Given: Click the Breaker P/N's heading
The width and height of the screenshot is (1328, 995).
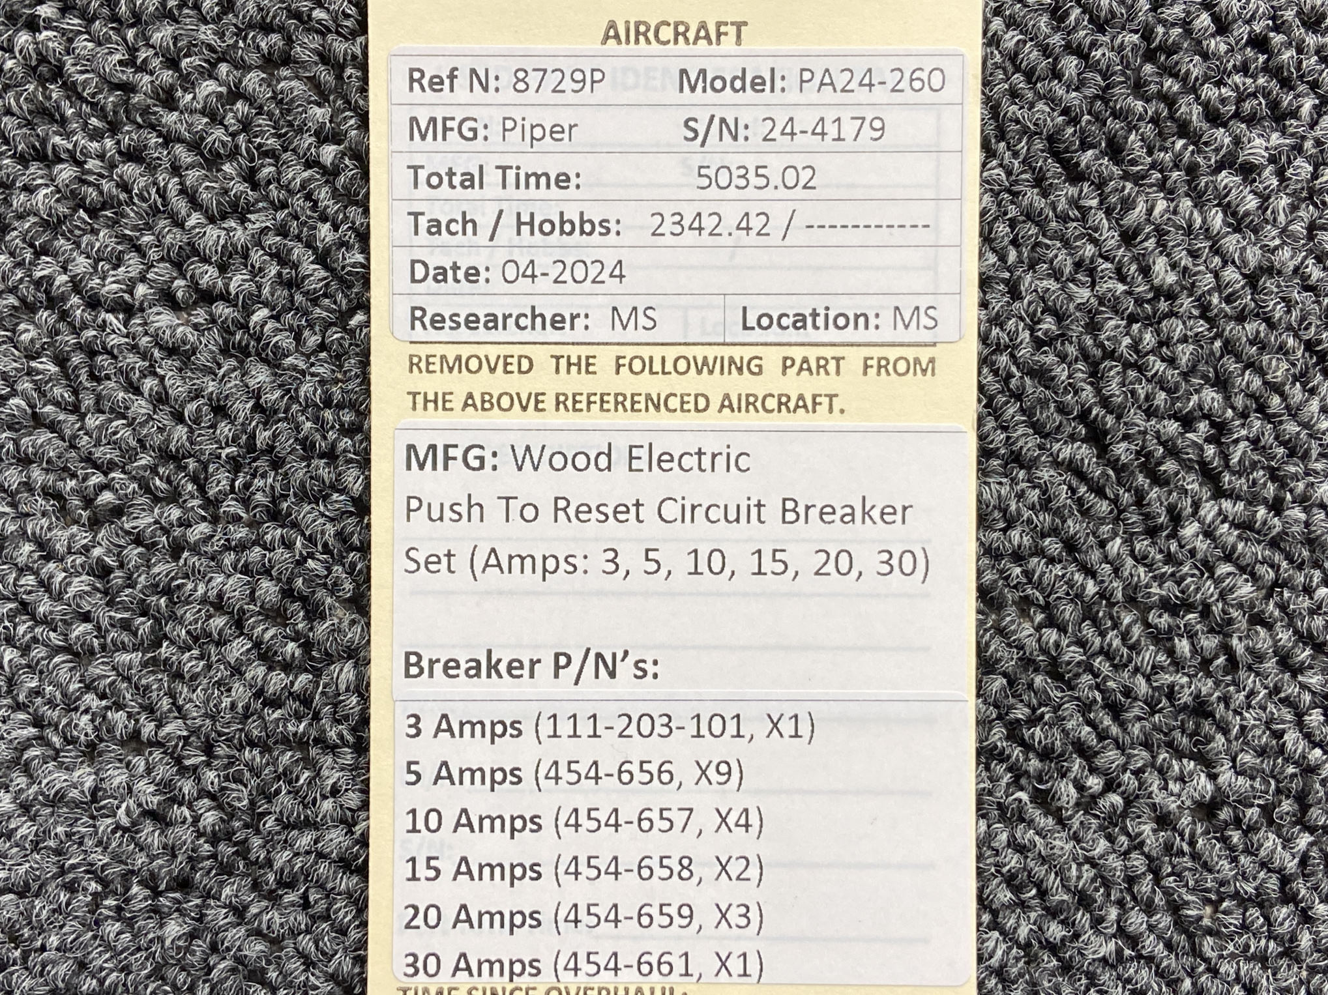Looking at the screenshot, I should [x=531, y=666].
